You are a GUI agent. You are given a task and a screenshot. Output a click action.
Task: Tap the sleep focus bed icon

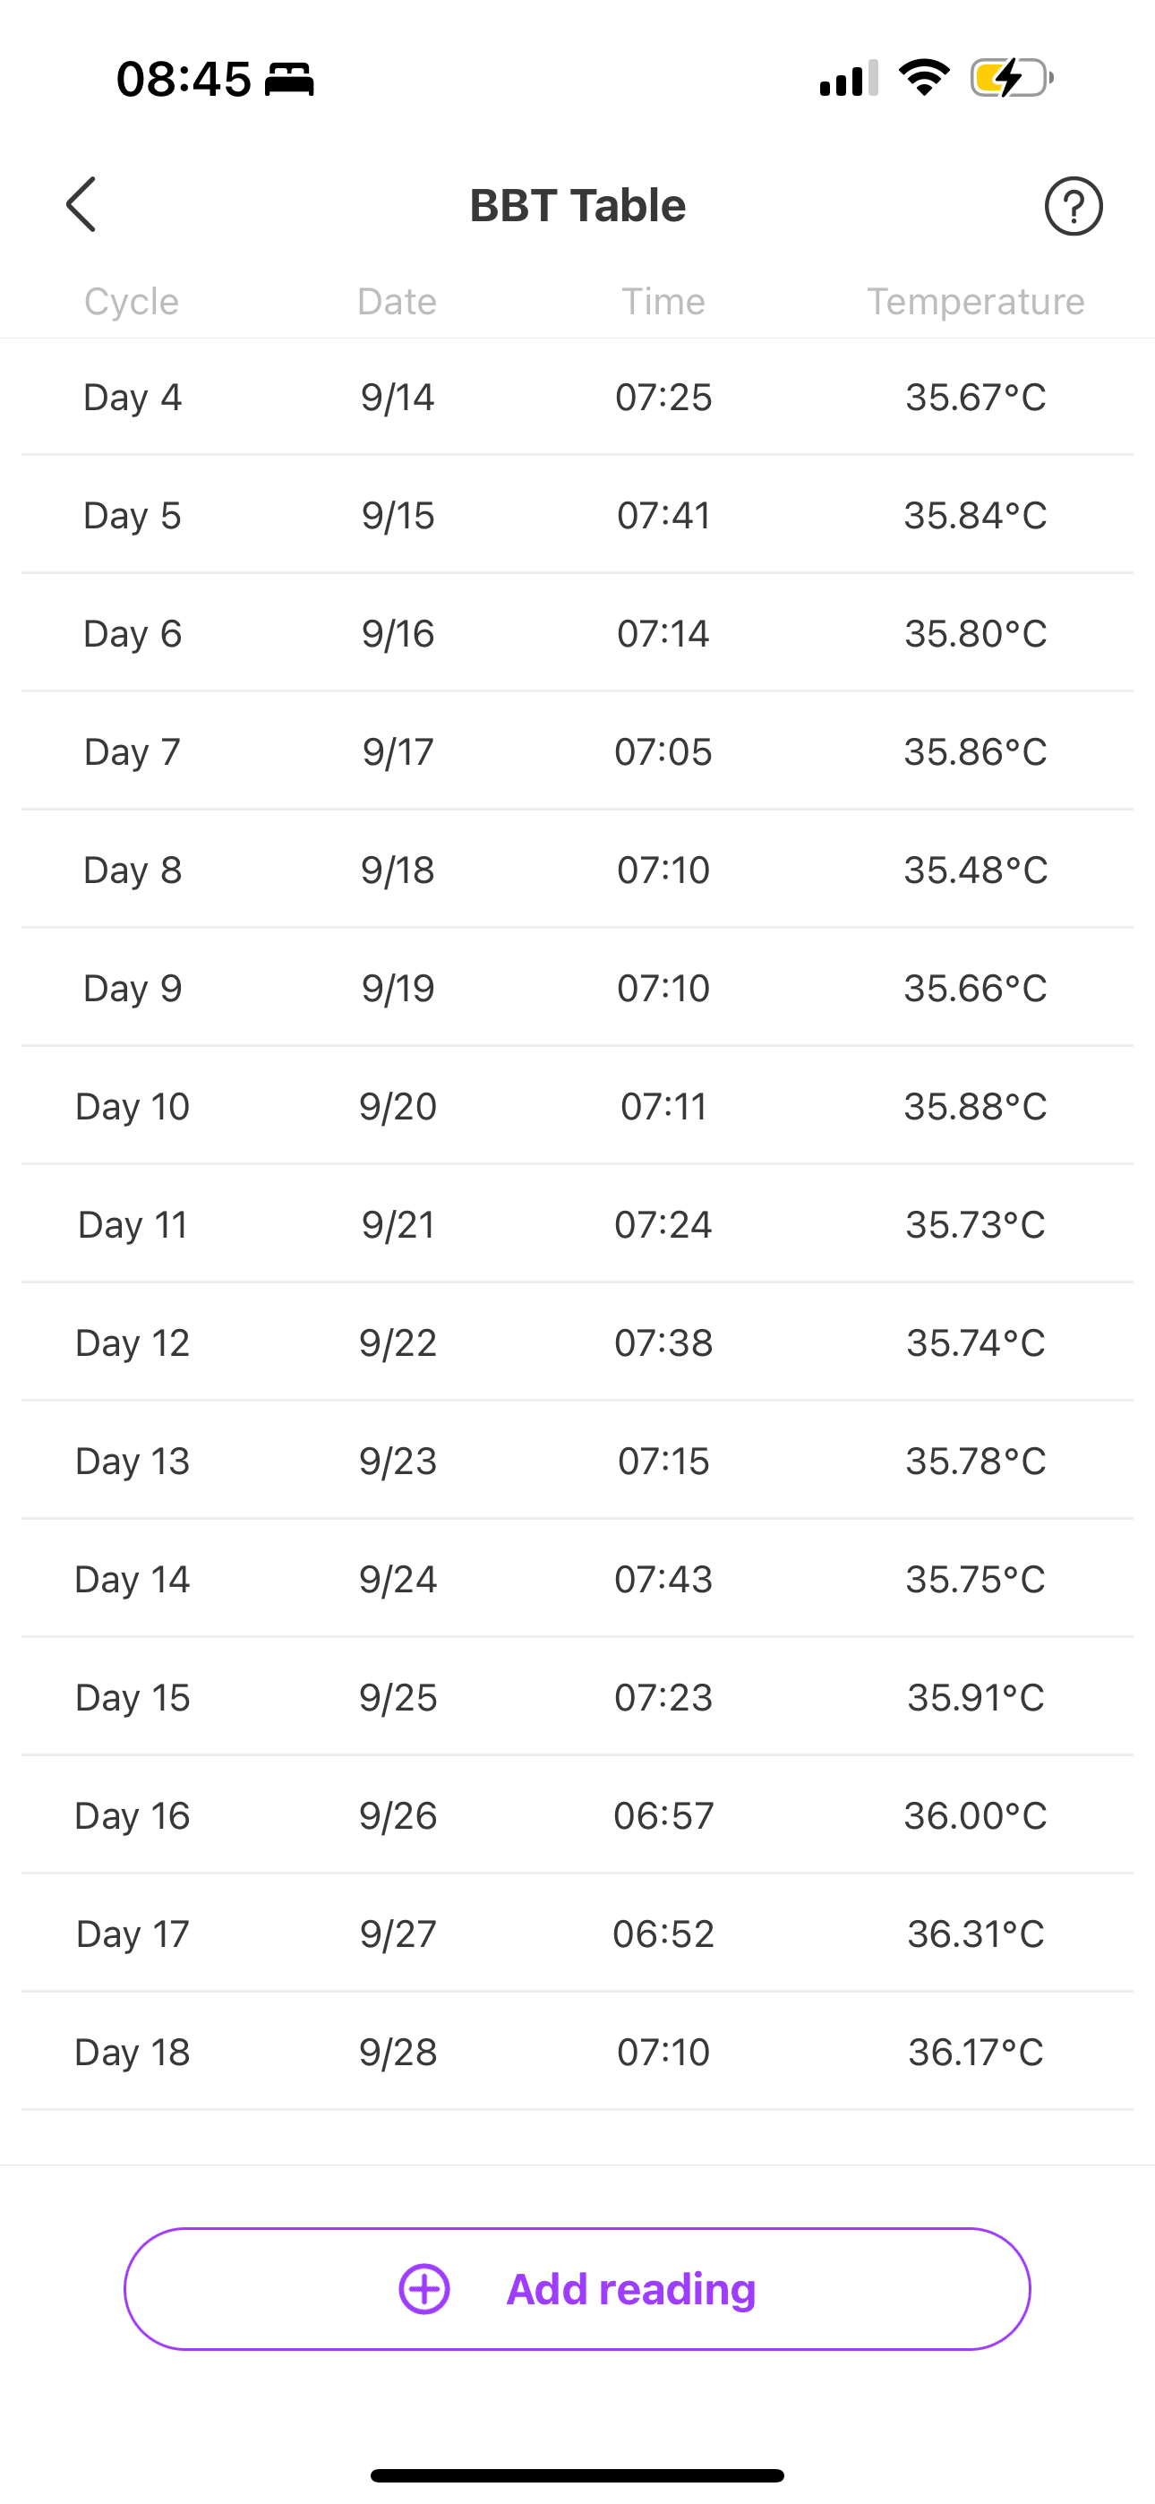tap(290, 79)
